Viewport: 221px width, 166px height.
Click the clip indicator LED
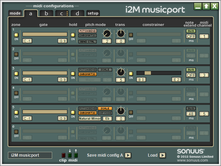pyautogui.click(x=64, y=155)
